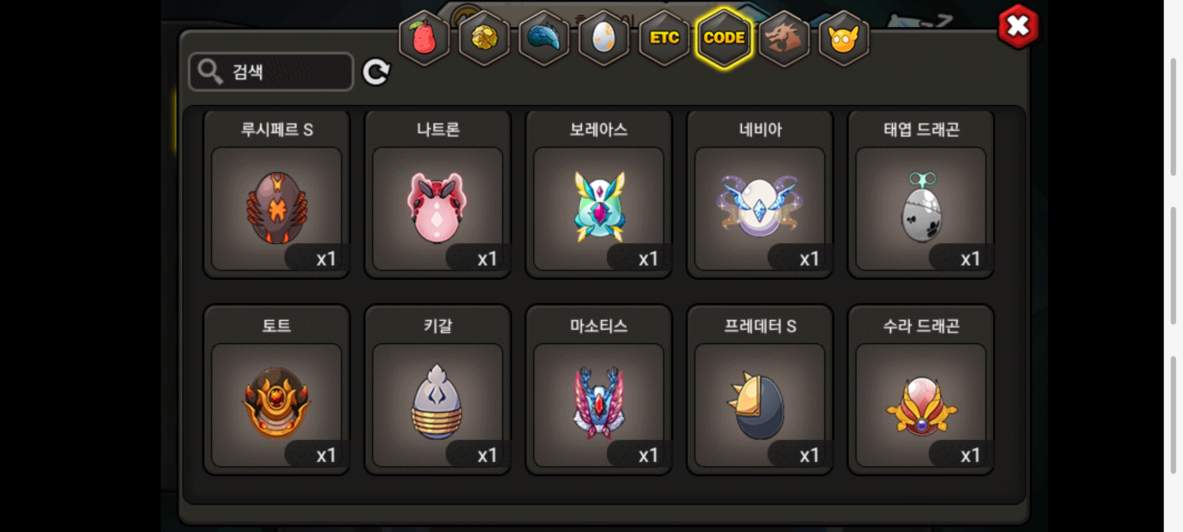Pick the winged 네비아 egg
This screenshot has width=1183, height=532.
[760, 195]
